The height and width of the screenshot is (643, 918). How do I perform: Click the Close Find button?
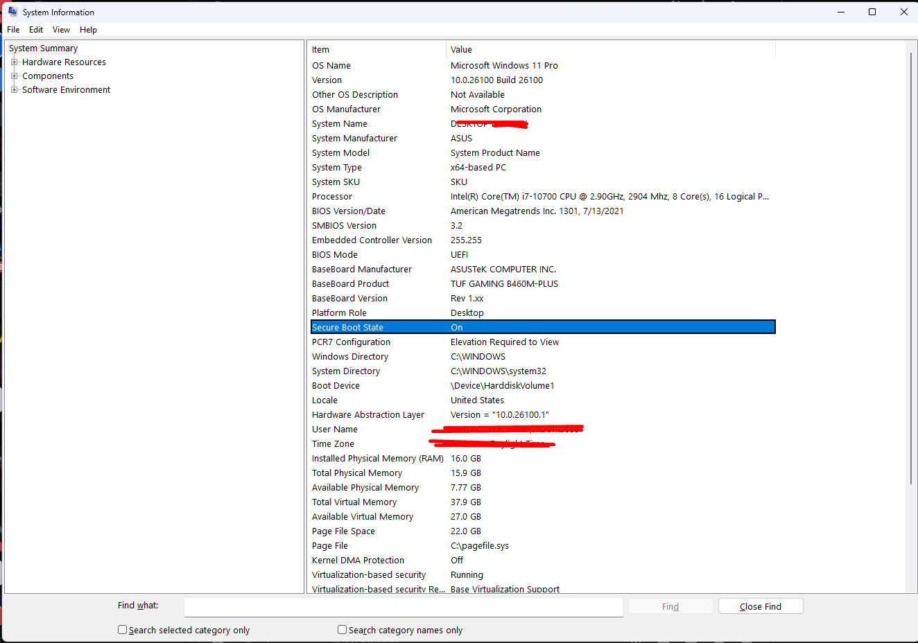(x=761, y=606)
